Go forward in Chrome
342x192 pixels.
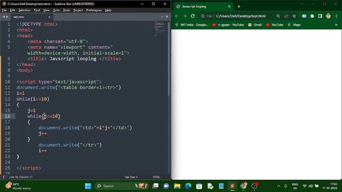tap(185, 16)
